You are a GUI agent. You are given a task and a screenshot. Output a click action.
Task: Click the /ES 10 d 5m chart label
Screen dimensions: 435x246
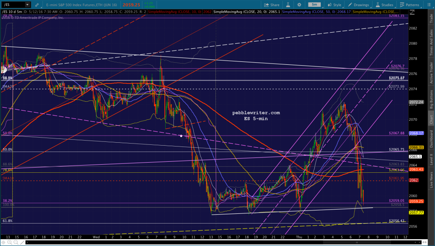pos(12,12)
